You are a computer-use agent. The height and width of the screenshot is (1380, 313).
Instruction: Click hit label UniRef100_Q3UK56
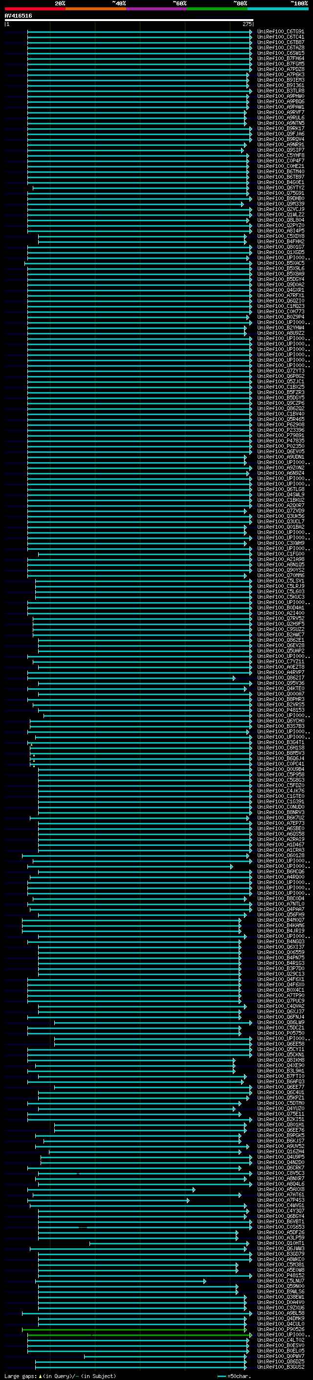point(280,516)
